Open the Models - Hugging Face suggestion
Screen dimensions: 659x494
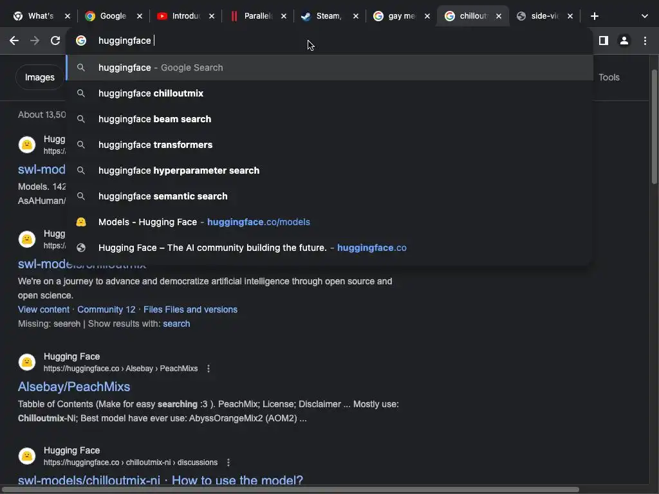point(329,222)
